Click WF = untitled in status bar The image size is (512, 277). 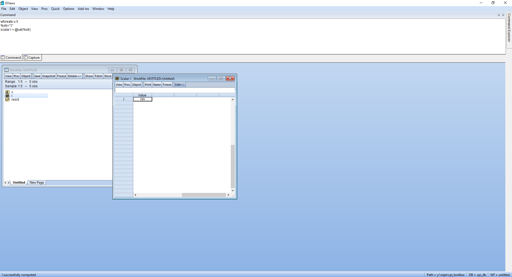click(x=500, y=275)
